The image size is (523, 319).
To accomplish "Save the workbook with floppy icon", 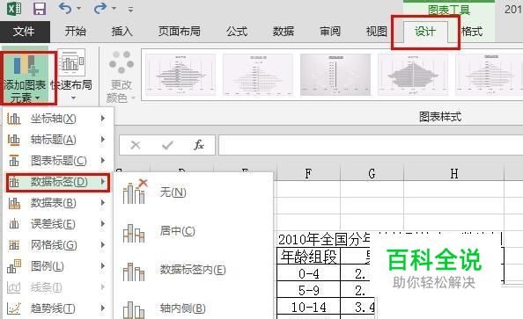I will (40, 8).
